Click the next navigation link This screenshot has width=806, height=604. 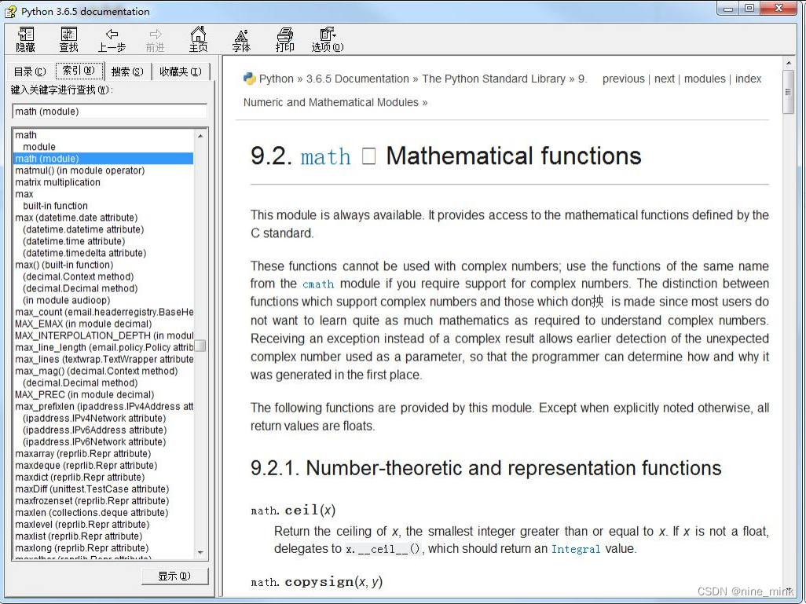665,79
